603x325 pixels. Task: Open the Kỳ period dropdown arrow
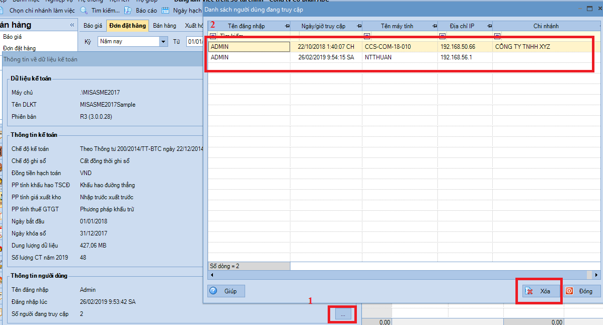pyautogui.click(x=164, y=41)
